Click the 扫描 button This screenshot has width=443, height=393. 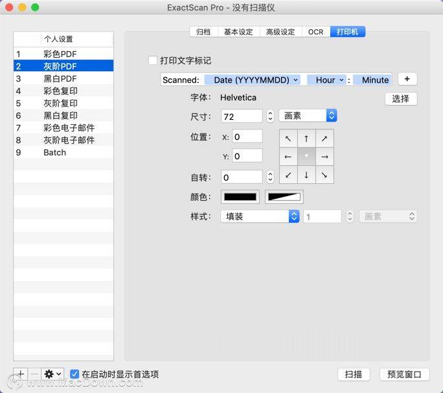354,374
